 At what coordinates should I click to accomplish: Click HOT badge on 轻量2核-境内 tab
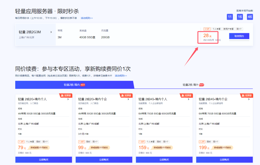coord(83,85)
